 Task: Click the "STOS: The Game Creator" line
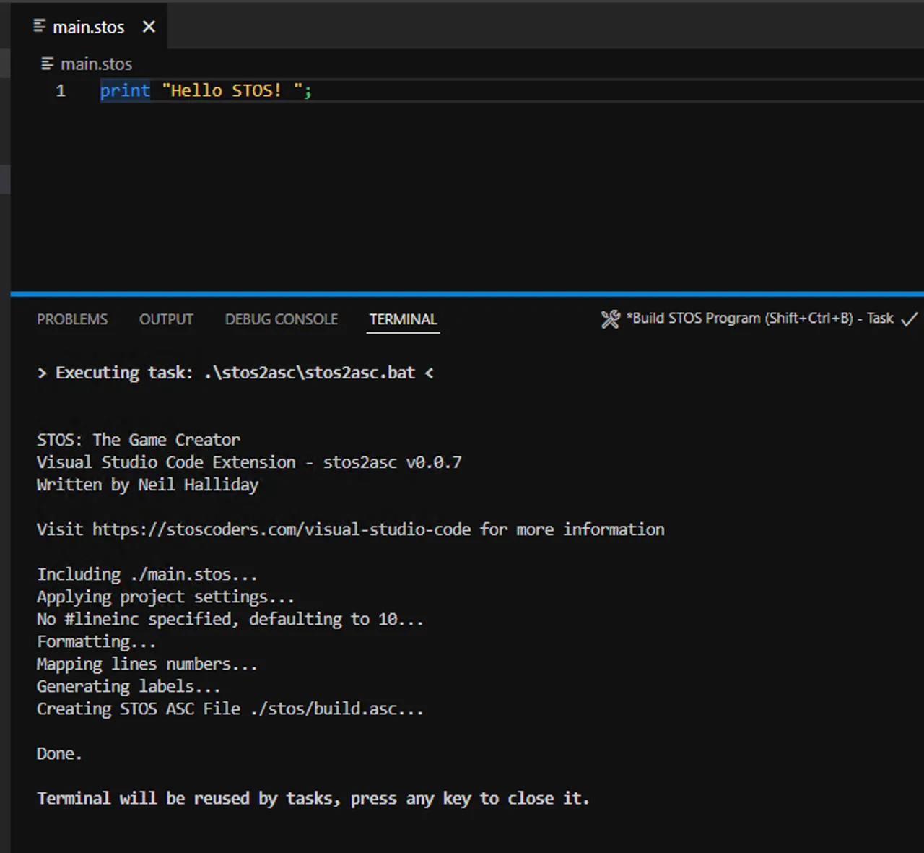[139, 440]
